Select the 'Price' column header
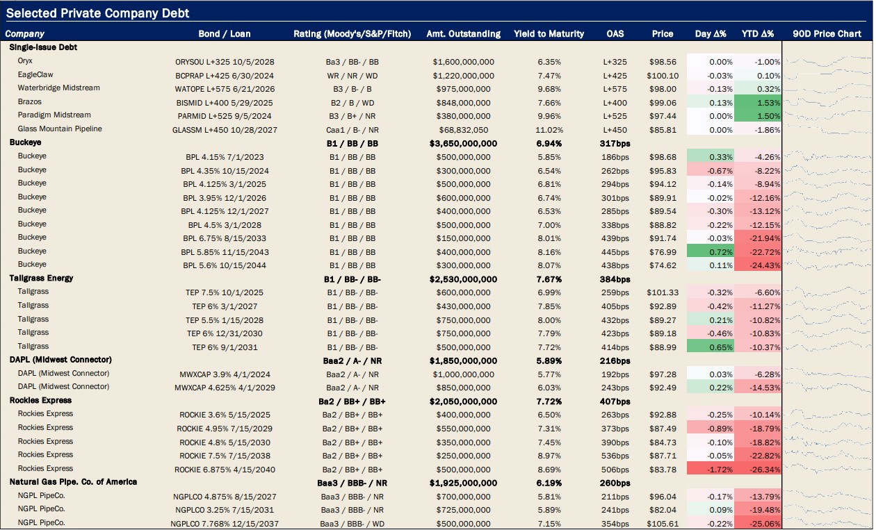 [x=663, y=33]
